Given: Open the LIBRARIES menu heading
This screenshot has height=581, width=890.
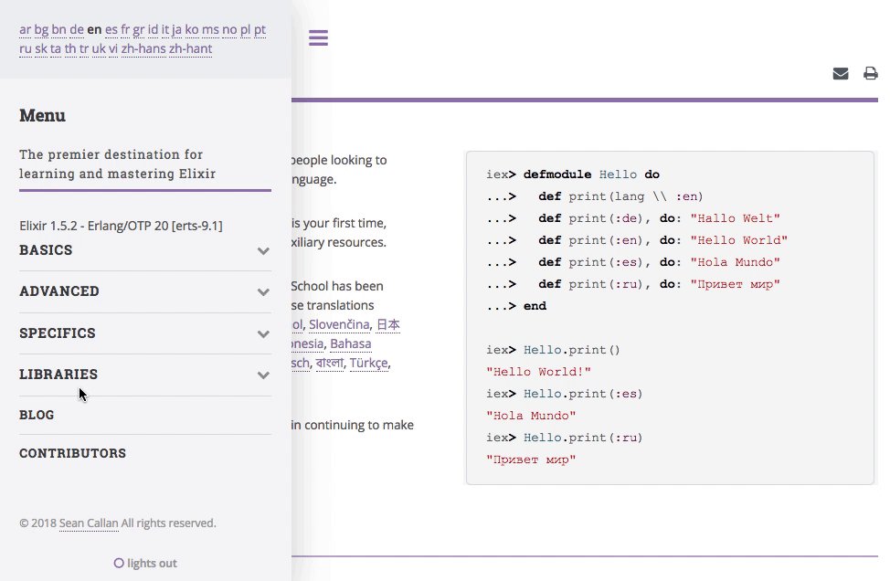Looking at the screenshot, I should coord(58,375).
